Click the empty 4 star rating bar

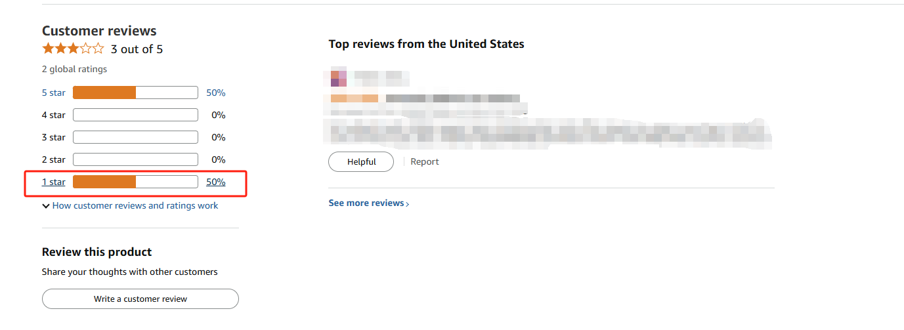pyautogui.click(x=135, y=115)
